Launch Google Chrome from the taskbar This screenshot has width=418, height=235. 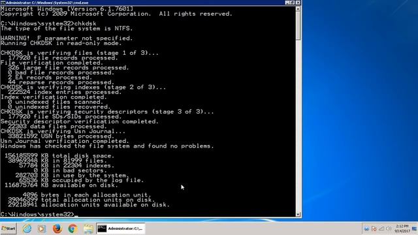click(72, 228)
